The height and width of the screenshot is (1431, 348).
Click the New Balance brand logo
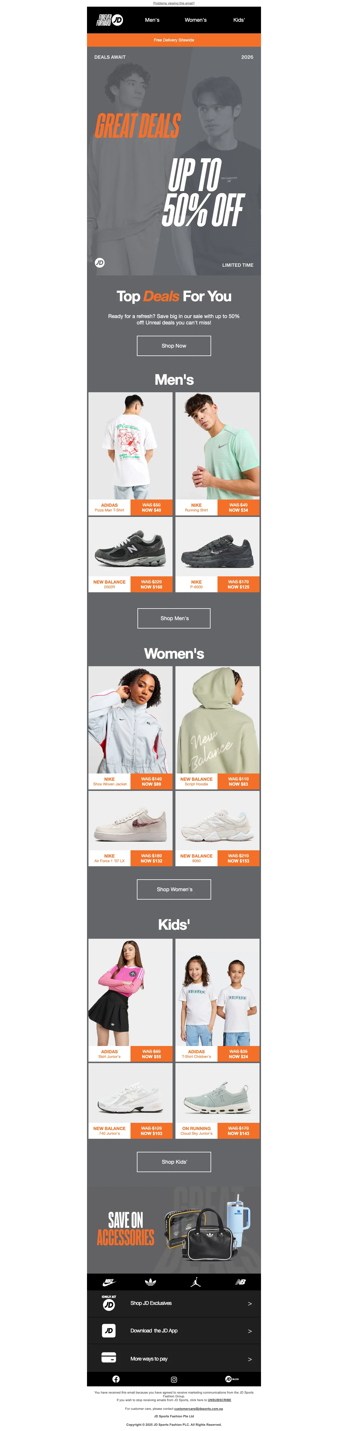point(240,1282)
